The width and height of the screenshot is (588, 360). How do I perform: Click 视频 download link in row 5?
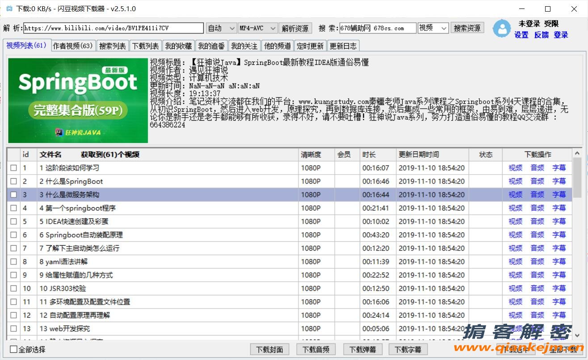[x=515, y=222]
